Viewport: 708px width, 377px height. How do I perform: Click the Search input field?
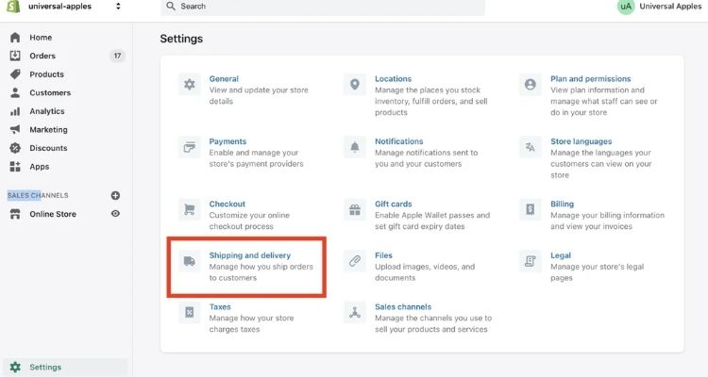[x=321, y=7]
